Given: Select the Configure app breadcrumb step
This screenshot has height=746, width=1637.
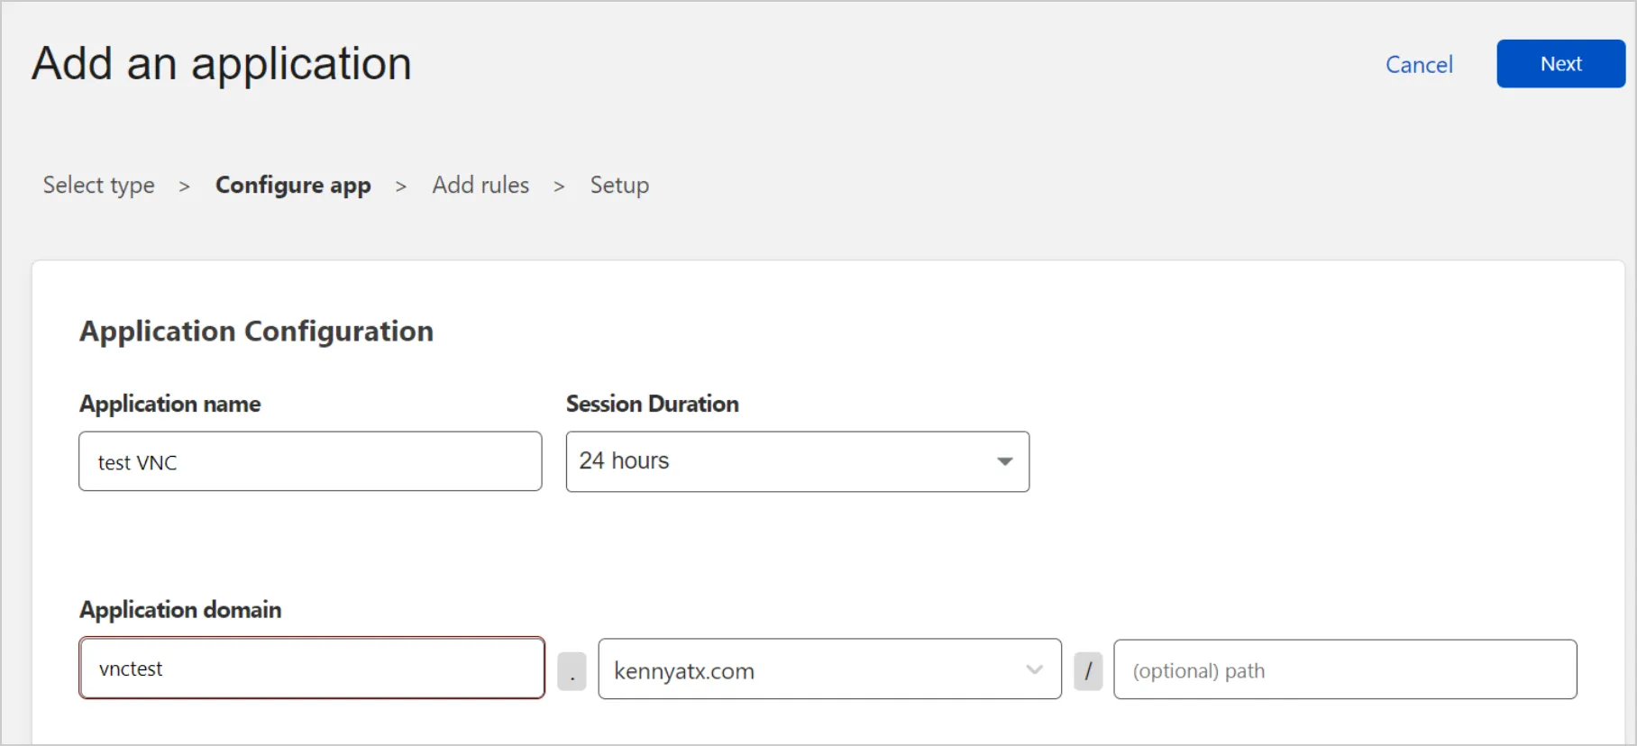Looking at the screenshot, I should pyautogui.click(x=293, y=186).
